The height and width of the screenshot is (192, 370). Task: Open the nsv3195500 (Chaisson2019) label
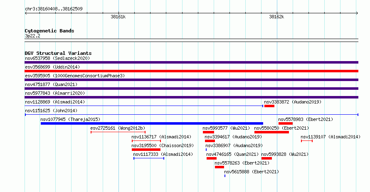tap(163, 145)
